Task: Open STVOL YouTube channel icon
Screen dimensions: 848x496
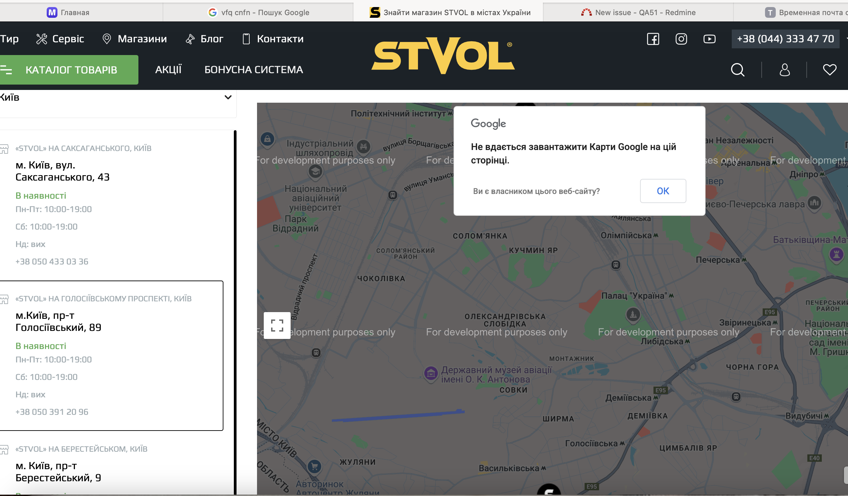Action: click(x=709, y=39)
